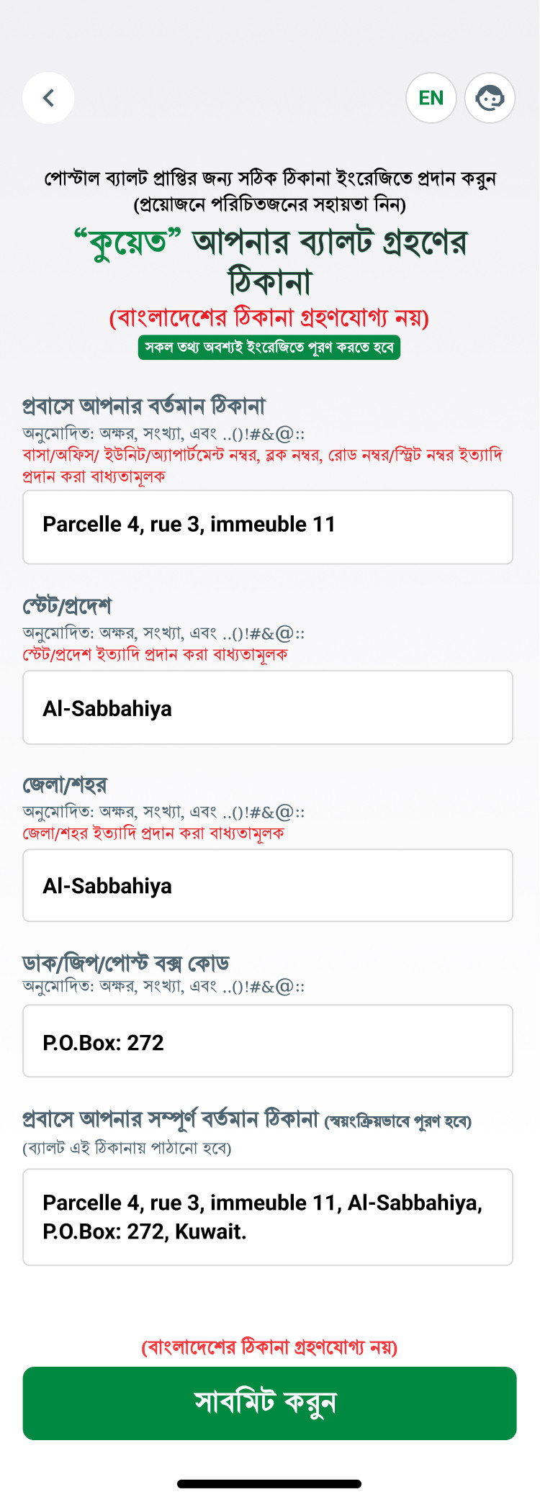Tap the "স্টেট/প্রদেশ" section label
Image resolution: width=540 pixels, height=1497 pixels.
[x=67, y=606]
